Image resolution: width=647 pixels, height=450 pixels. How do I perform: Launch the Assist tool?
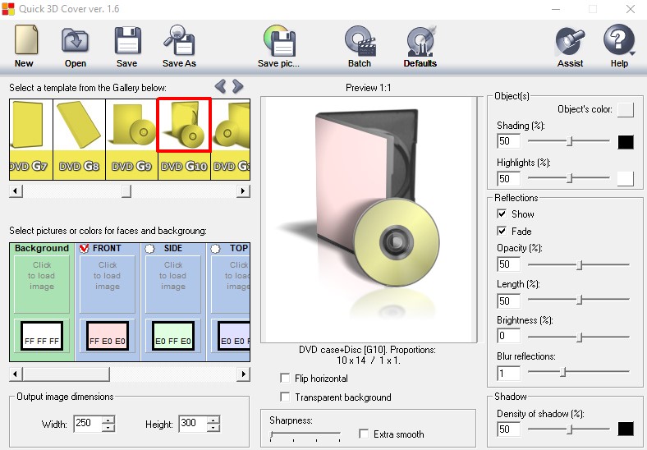click(570, 41)
